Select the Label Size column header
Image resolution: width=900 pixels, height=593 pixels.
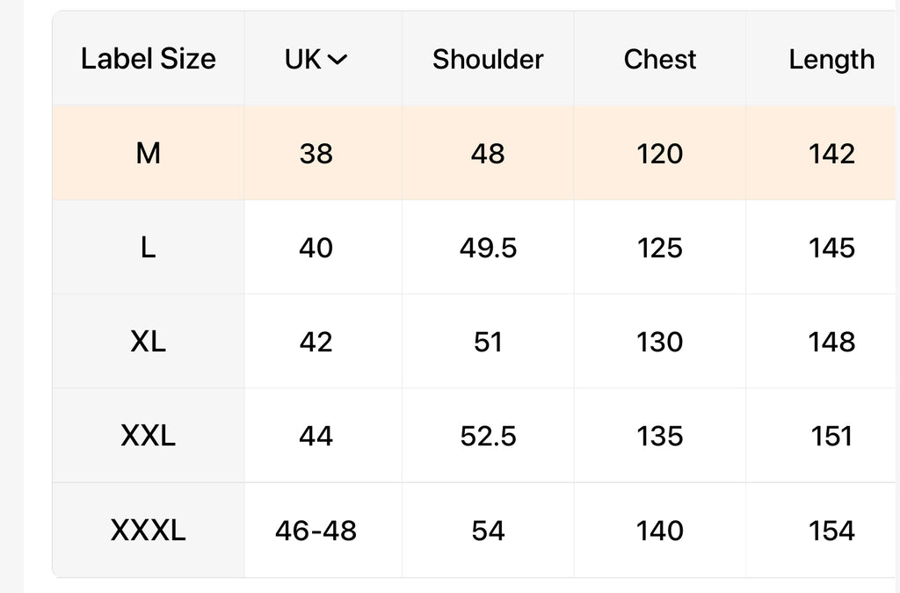148,59
